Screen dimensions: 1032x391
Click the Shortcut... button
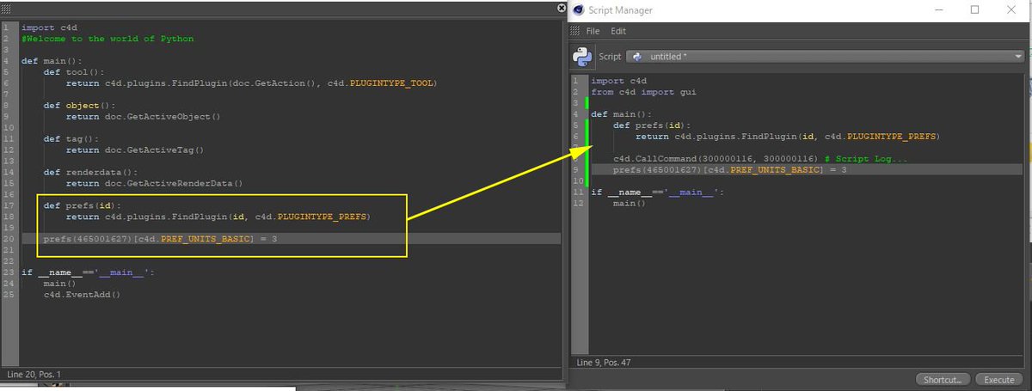[943, 379]
